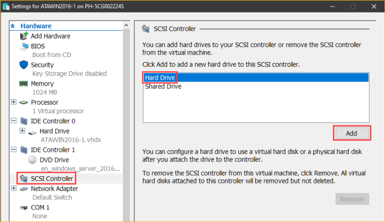
Task: Click the Hardware section heading
Action: 36,26
